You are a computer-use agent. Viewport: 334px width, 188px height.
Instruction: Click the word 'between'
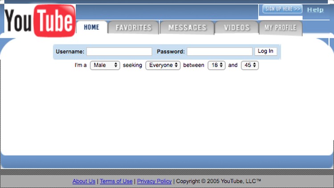[194, 65]
